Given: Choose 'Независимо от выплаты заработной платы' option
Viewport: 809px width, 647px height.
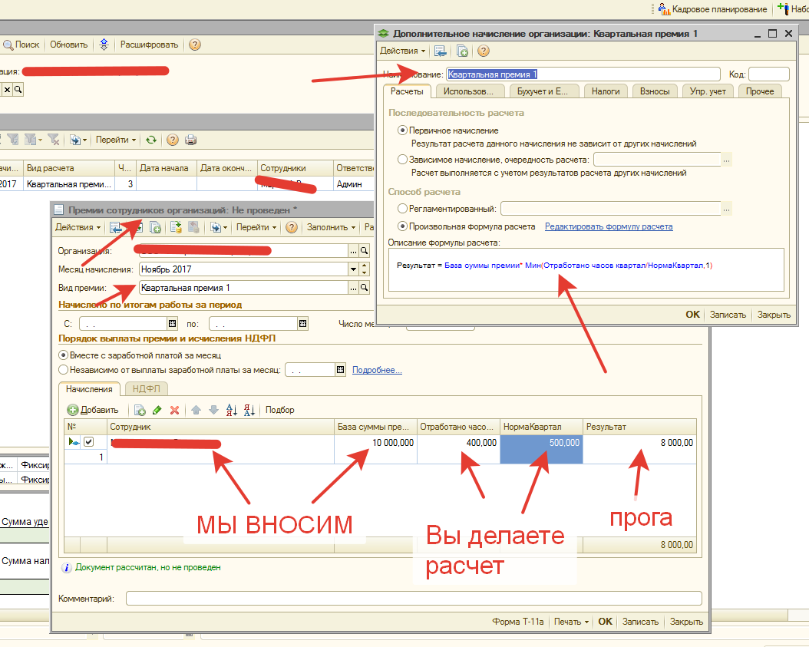Looking at the screenshot, I should click(64, 370).
